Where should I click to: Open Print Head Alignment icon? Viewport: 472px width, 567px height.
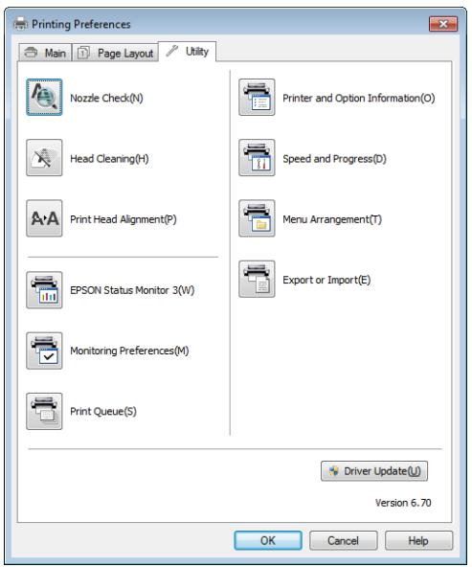pyautogui.click(x=44, y=218)
